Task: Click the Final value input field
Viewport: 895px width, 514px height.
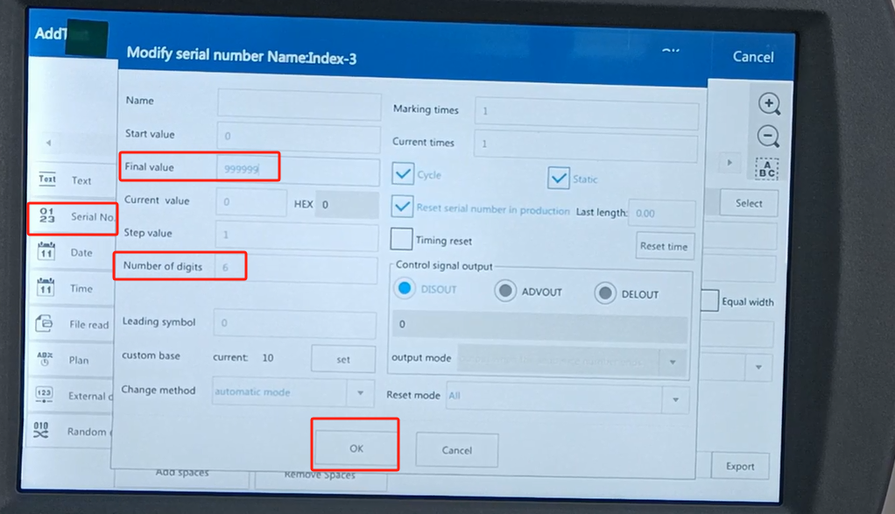Action: pos(298,169)
